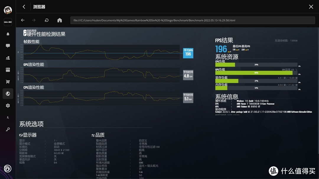Click the address bar showing the benchmark file path
Viewport: 319px width, 179px height.
pyautogui.click(x=192, y=20)
